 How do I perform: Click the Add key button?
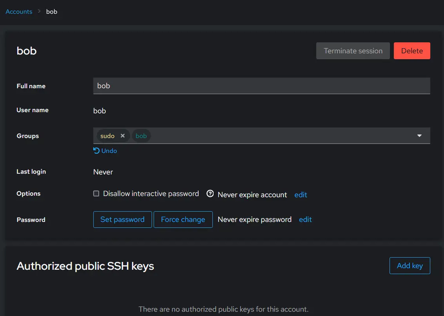[x=410, y=265]
